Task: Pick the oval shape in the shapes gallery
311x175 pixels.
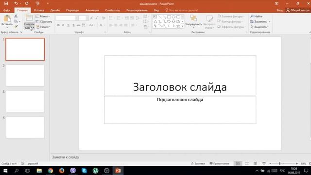Action: point(173,17)
